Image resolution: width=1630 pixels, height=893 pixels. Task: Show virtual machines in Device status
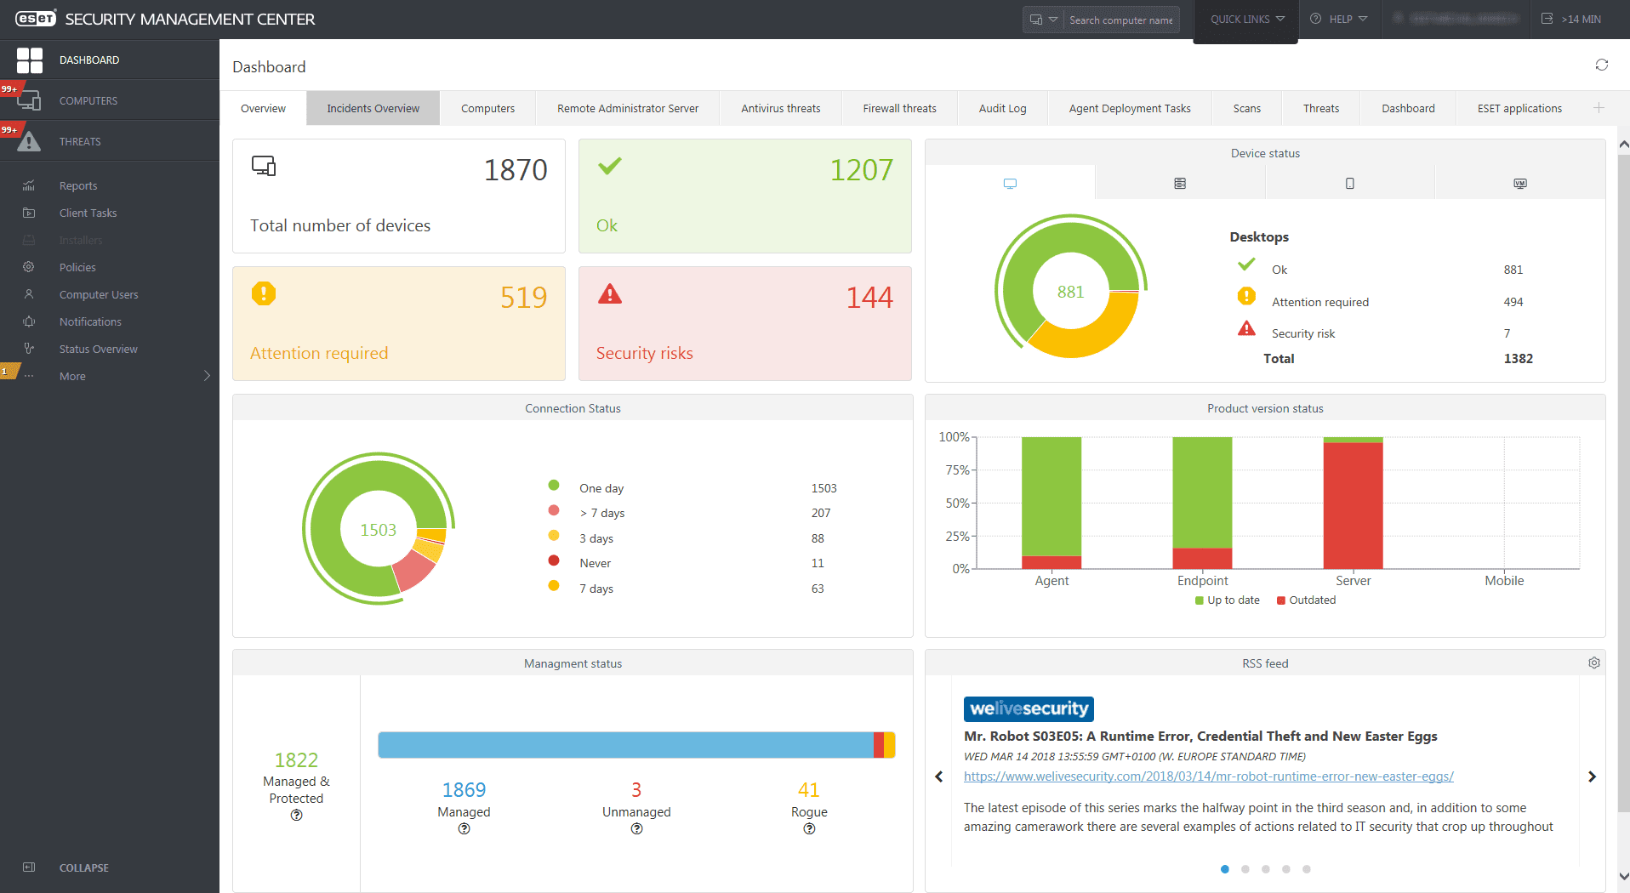[x=1520, y=182]
